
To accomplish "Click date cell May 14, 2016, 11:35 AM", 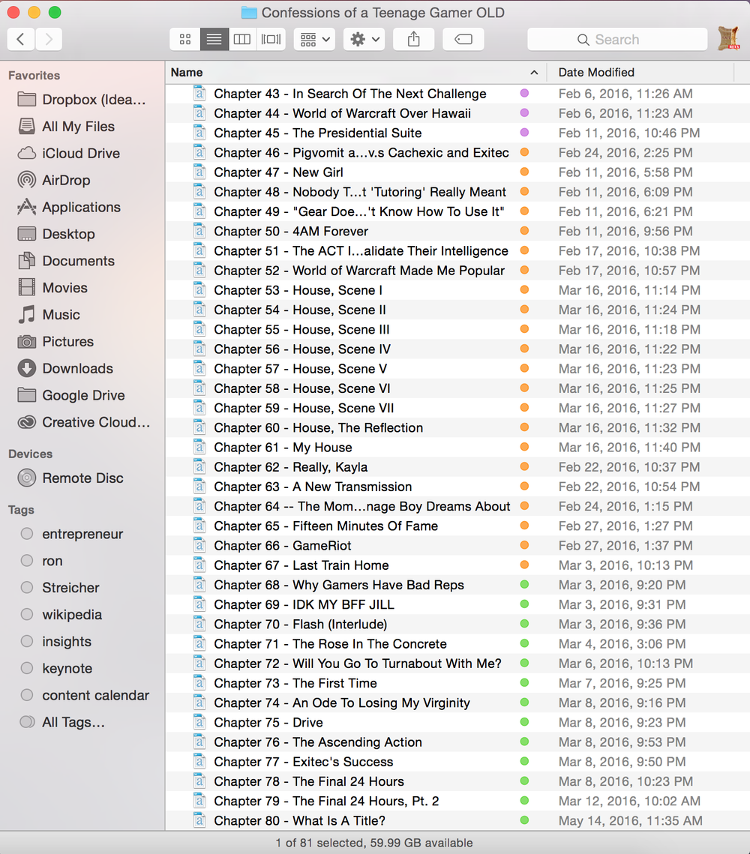I will tap(630, 820).
